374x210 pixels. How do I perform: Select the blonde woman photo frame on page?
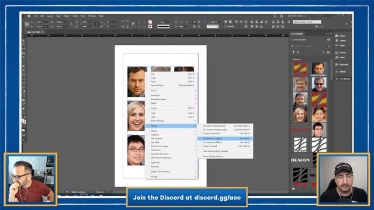click(136, 116)
